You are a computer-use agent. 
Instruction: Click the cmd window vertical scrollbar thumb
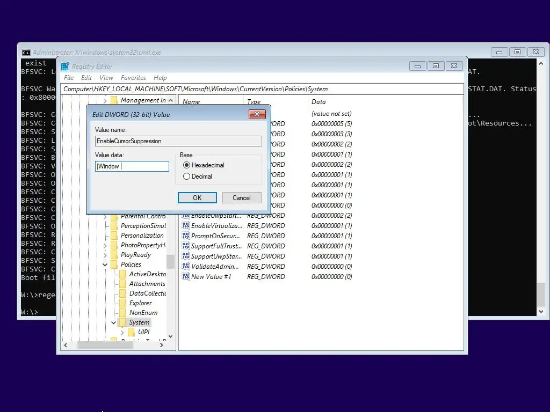pyautogui.click(x=541, y=295)
